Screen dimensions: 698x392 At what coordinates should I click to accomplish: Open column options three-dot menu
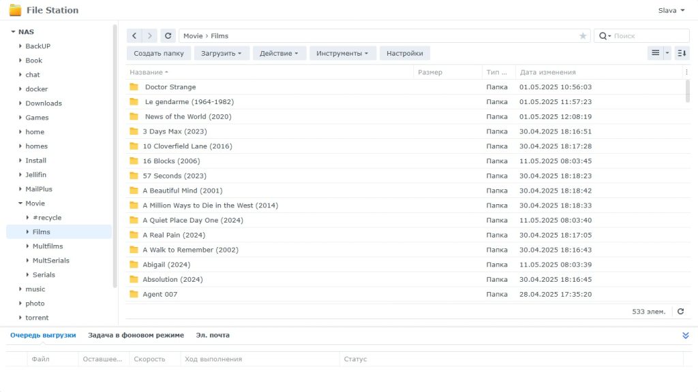pos(686,72)
